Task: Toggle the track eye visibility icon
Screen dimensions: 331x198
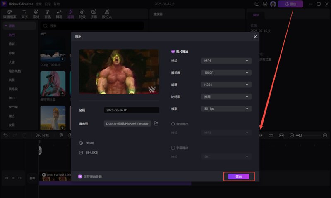Action: coord(13,178)
